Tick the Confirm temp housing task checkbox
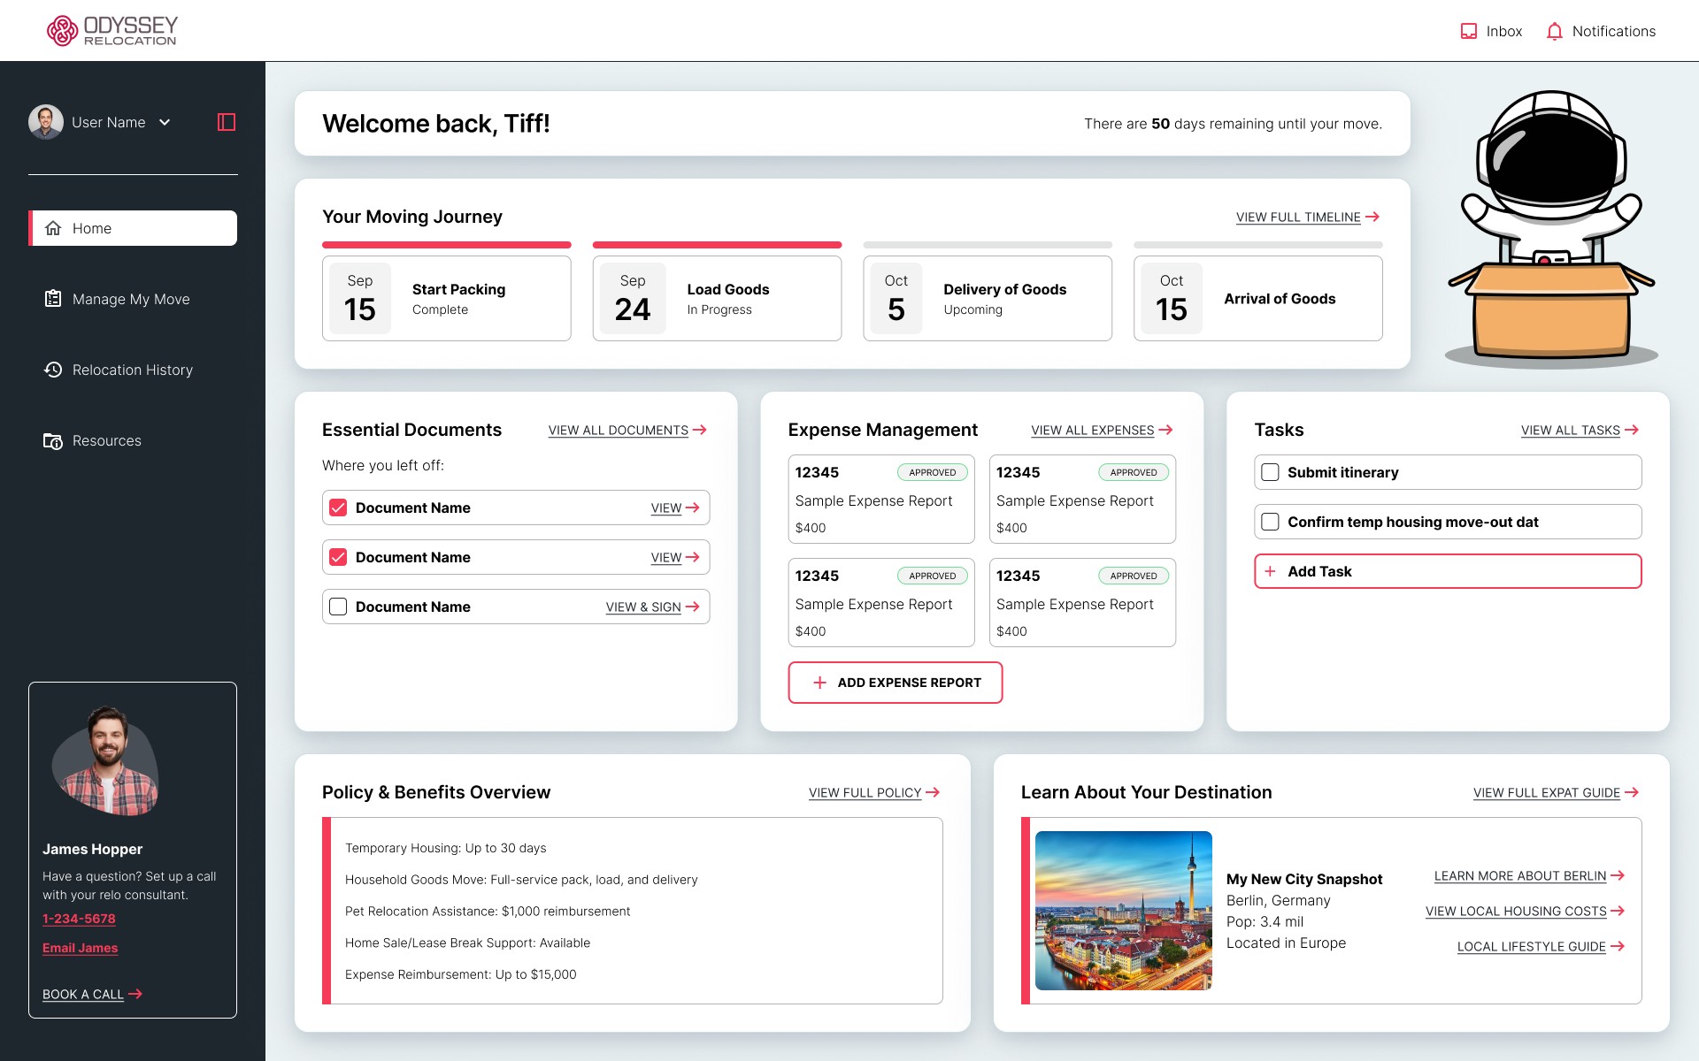Viewport: 1699px width, 1061px height. coord(1270,522)
